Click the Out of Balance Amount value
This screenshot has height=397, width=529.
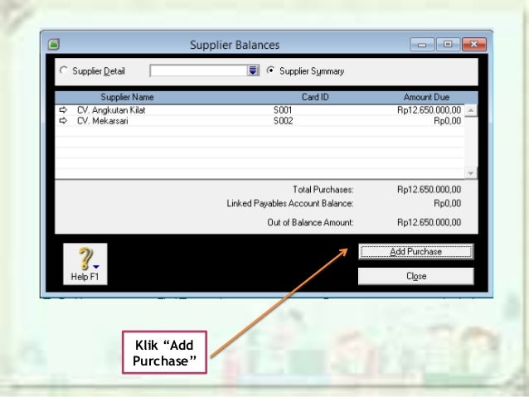(x=429, y=222)
